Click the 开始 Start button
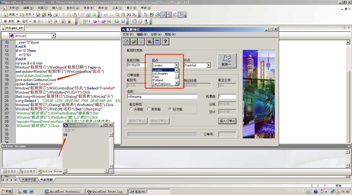The height and width of the screenshot is (195, 352). [7, 192]
